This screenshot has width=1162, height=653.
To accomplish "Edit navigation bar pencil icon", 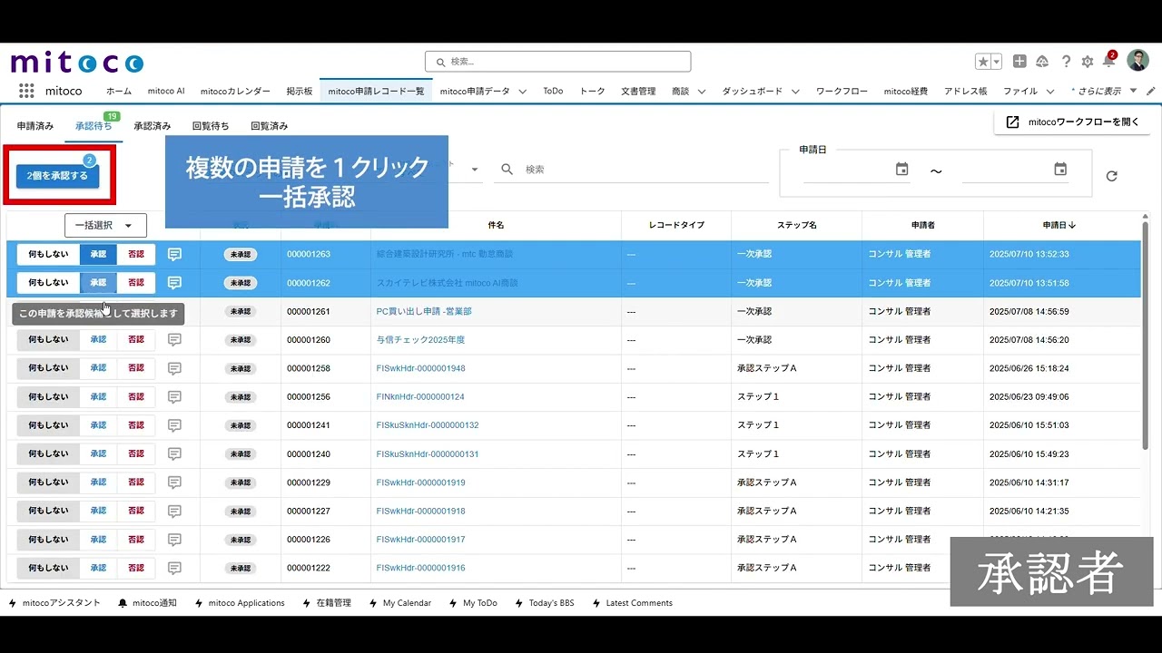I will point(1151,92).
